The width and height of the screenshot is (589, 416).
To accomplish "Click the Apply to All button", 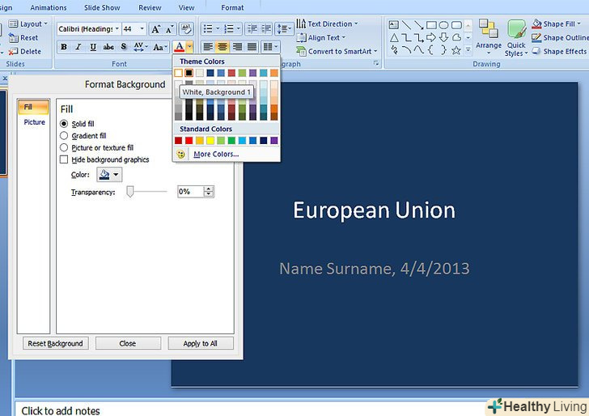I will point(201,343).
